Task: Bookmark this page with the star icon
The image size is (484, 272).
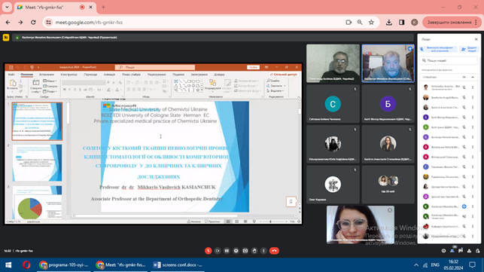Action: (x=371, y=23)
